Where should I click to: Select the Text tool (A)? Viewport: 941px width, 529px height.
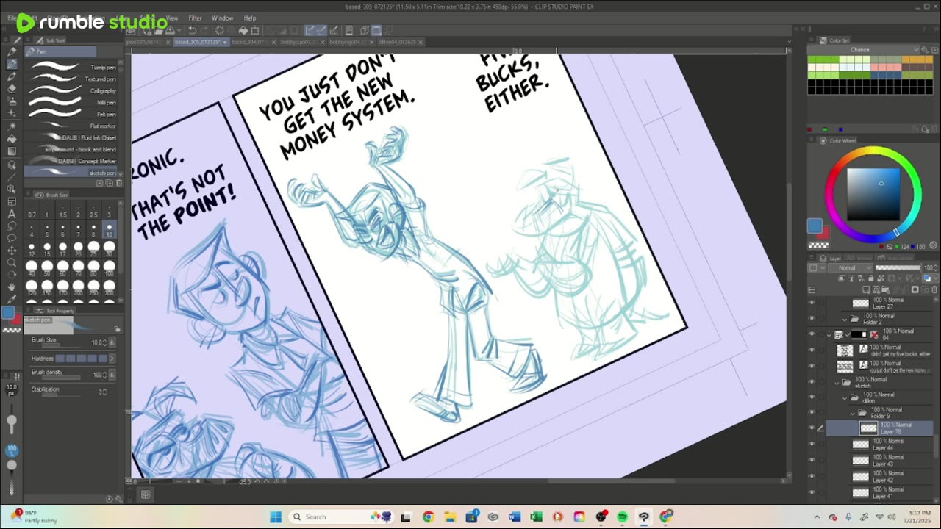[12, 214]
